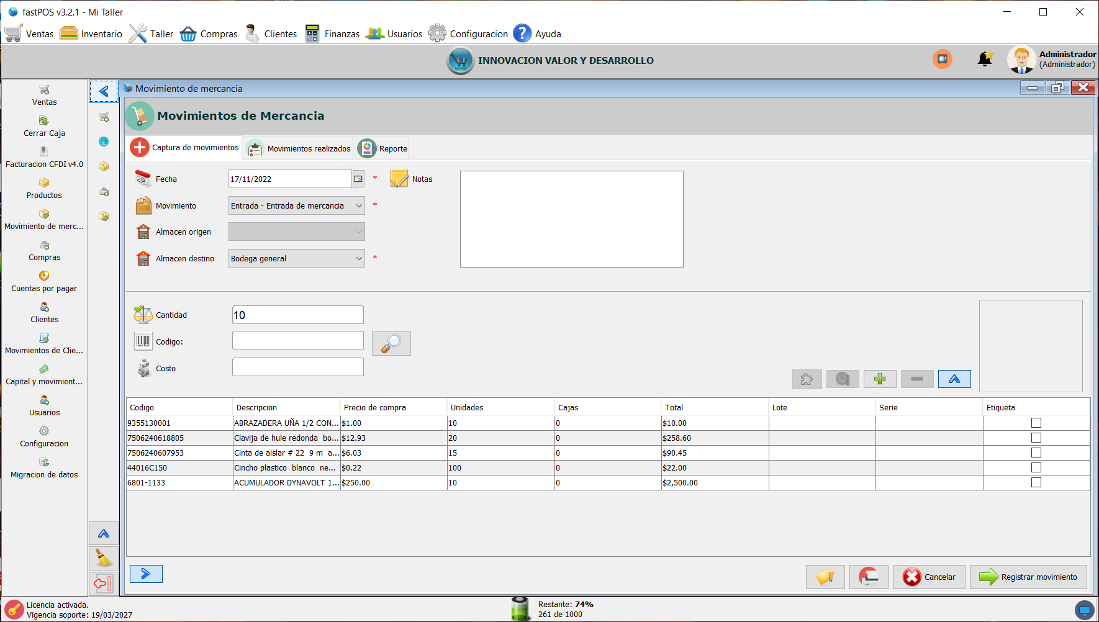1099x622 pixels.
Task: Click into the Codigo input field
Action: click(x=297, y=340)
